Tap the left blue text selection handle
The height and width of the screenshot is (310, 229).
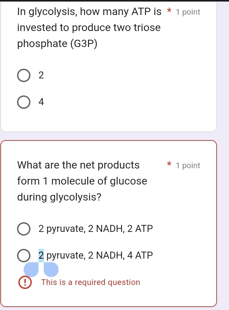click(31, 269)
